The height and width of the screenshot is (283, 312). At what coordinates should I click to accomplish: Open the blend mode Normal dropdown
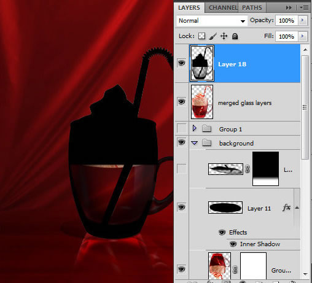[212, 21]
